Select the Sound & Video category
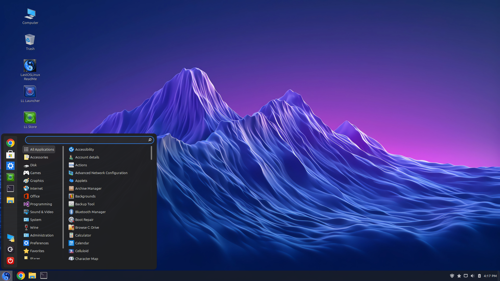Screen dimensions: 500x281 (39, 212)
